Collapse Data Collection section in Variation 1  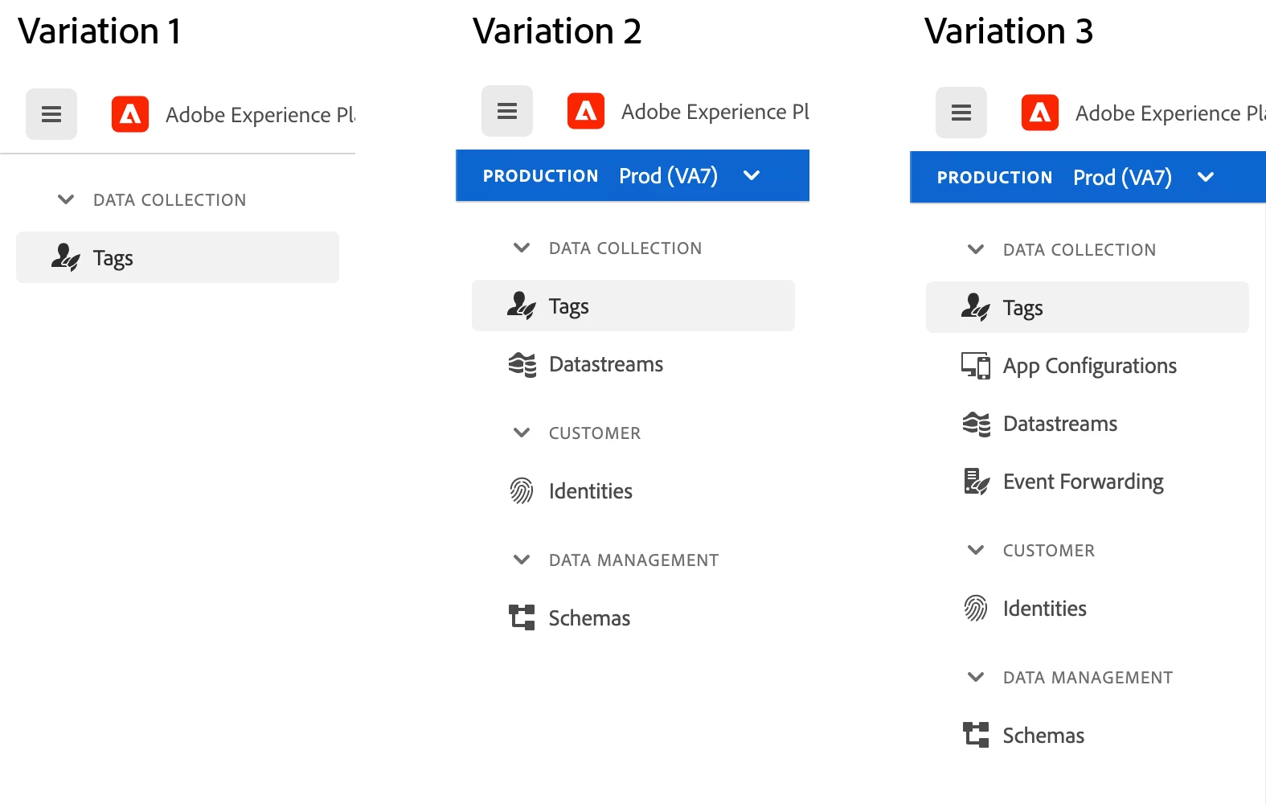tap(66, 199)
